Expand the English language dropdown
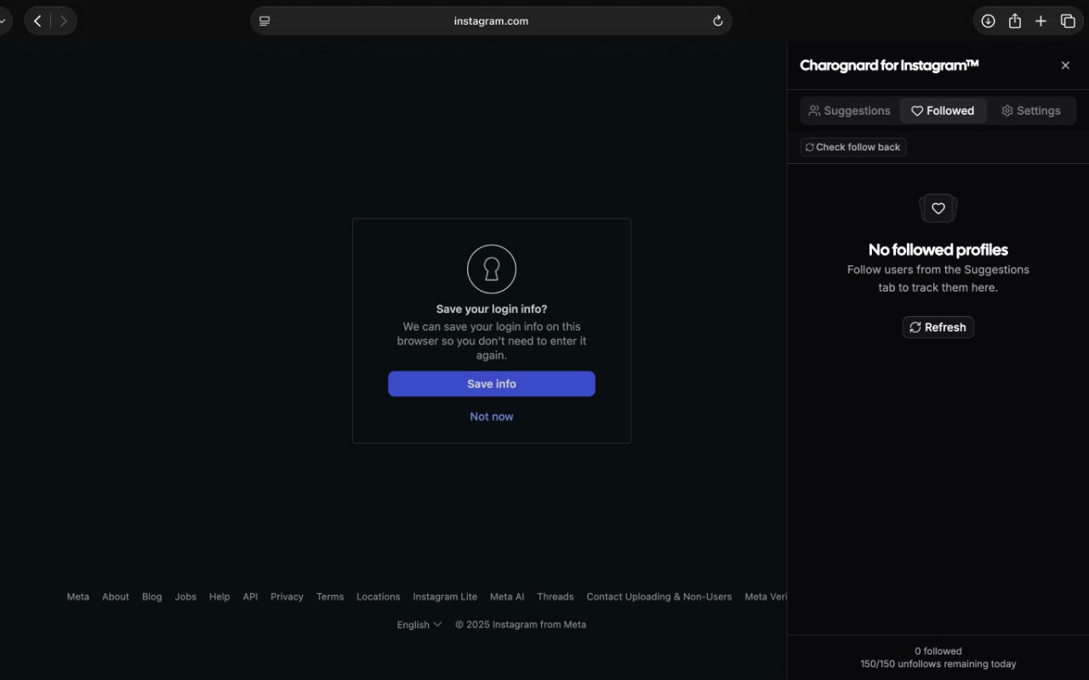Image resolution: width=1089 pixels, height=680 pixels. (x=419, y=625)
